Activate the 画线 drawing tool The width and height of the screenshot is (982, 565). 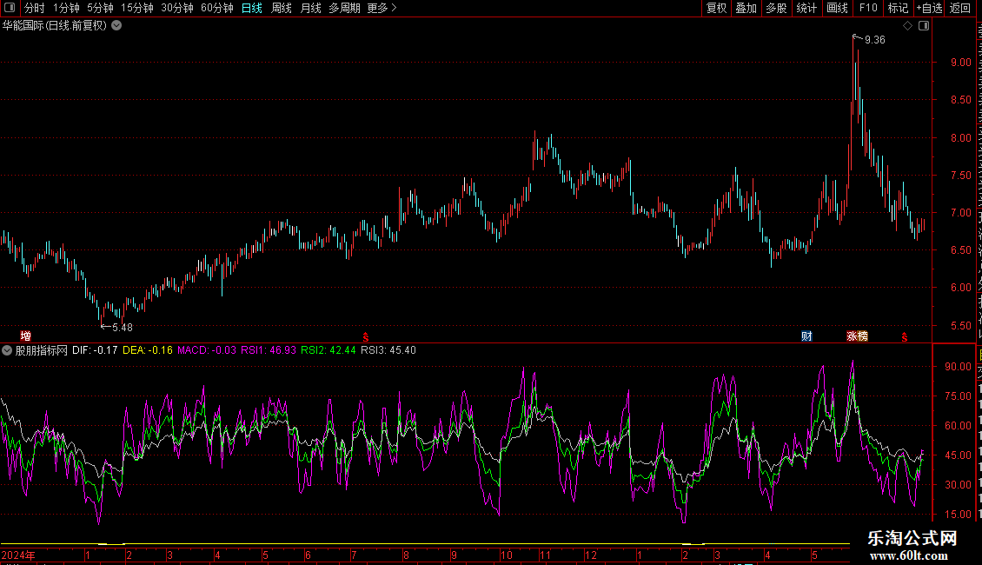838,8
